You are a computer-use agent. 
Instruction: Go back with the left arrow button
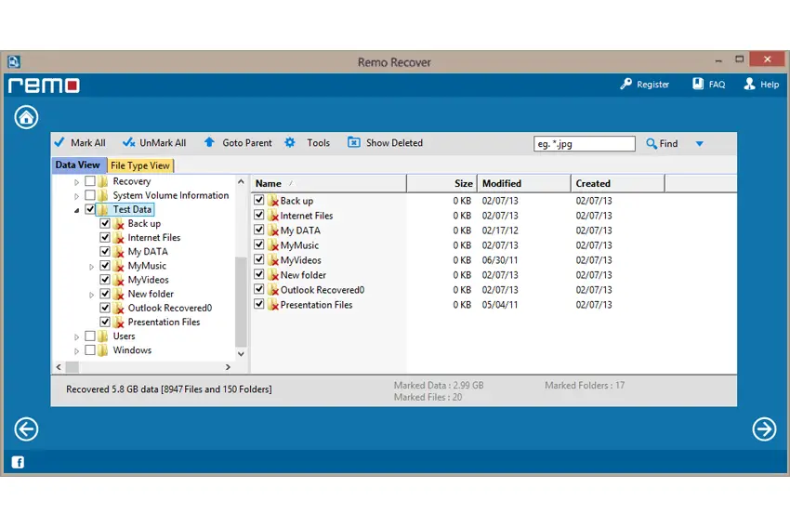(x=26, y=429)
